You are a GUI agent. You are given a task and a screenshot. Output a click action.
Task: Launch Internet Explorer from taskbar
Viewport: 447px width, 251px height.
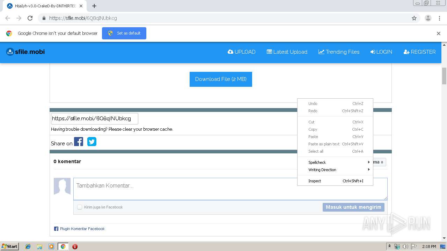(28, 246)
